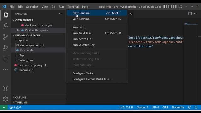The width and height of the screenshot is (201, 113).
Task: Open the Search view in activity bar
Action: click(x=5, y=26)
